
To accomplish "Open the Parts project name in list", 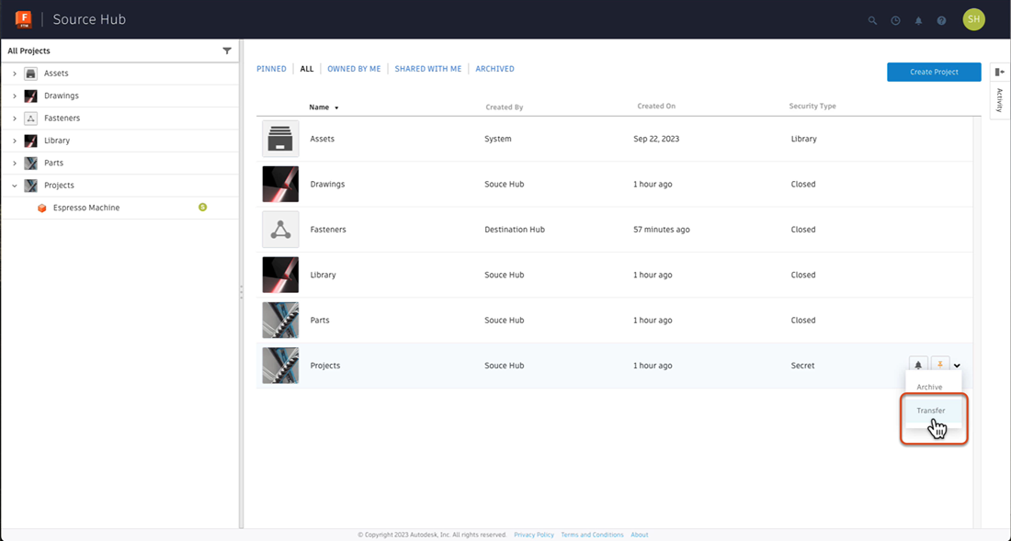I will (x=320, y=320).
